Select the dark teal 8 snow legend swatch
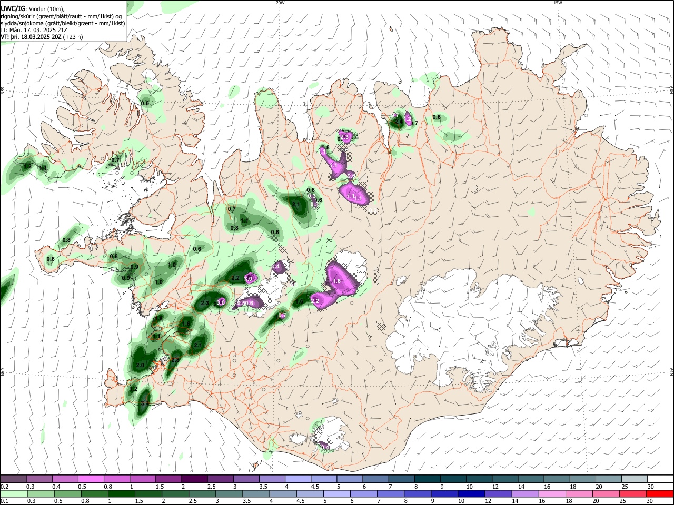 coord(427,479)
